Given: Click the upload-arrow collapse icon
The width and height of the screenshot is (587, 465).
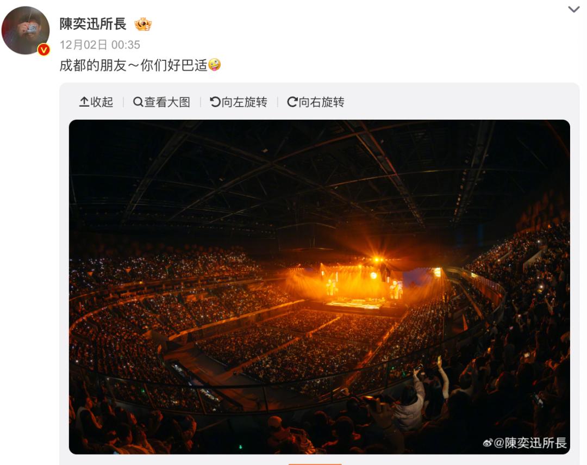Looking at the screenshot, I should click(84, 102).
